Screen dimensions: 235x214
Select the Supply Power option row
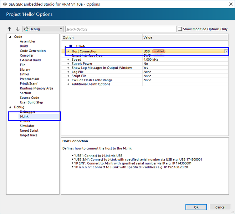[x=82, y=64]
